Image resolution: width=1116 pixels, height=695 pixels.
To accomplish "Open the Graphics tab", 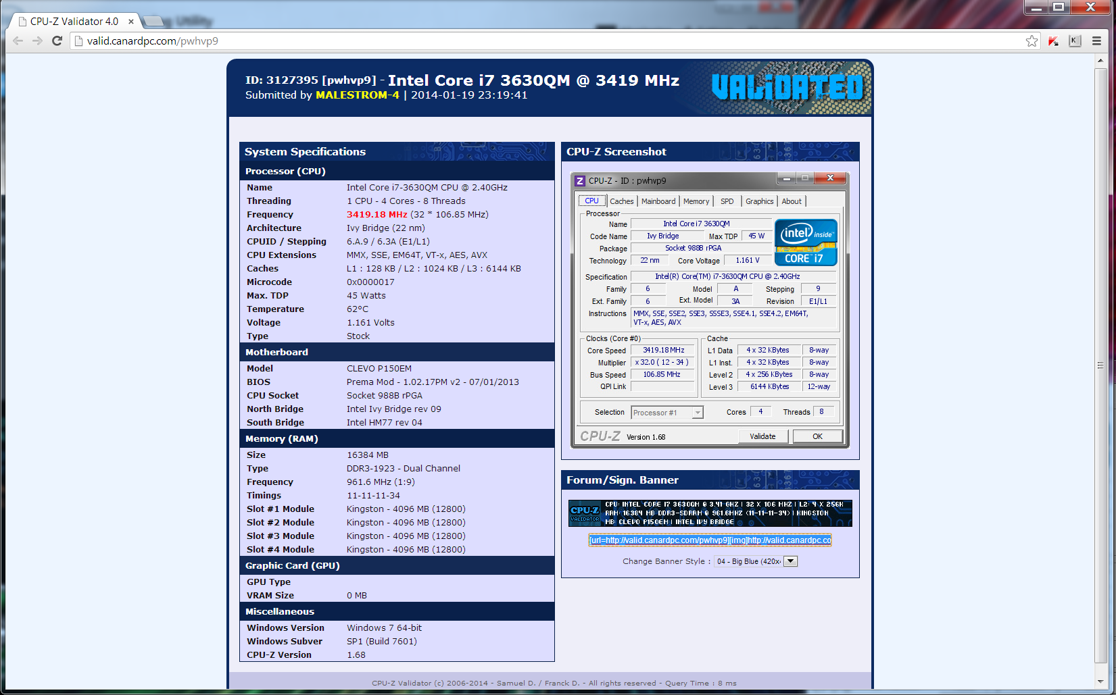I will pyautogui.click(x=760, y=201).
